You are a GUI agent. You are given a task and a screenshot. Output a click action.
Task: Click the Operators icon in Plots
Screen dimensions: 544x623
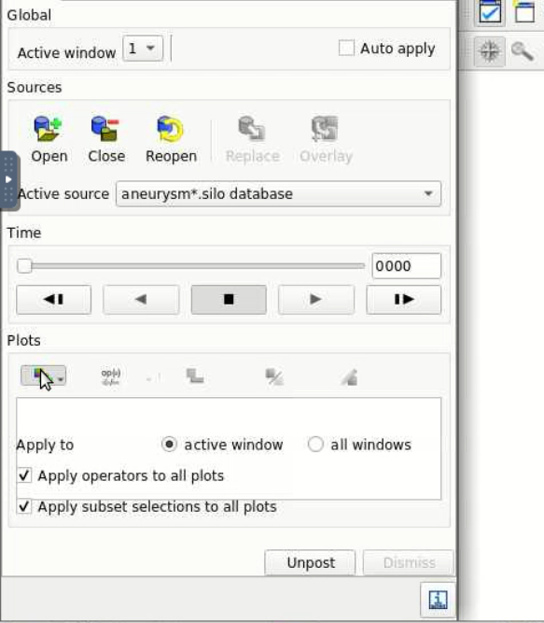[x=111, y=376]
